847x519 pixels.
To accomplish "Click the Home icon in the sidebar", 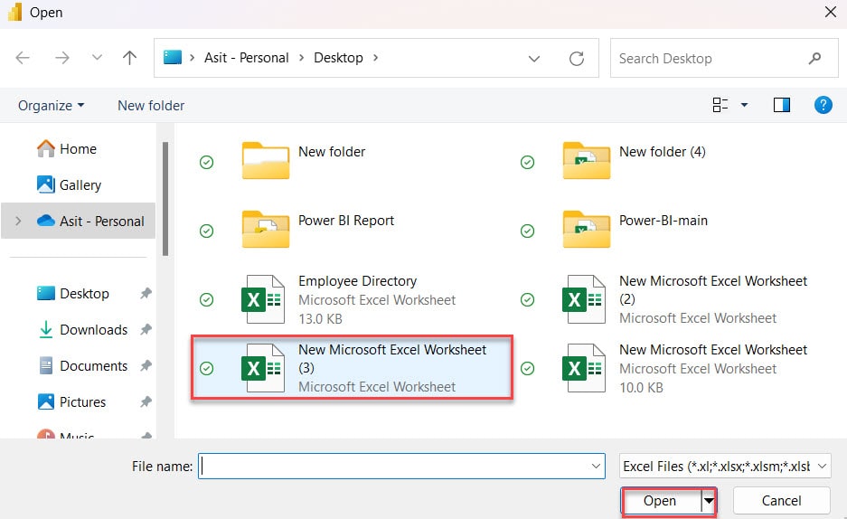I will 45,148.
